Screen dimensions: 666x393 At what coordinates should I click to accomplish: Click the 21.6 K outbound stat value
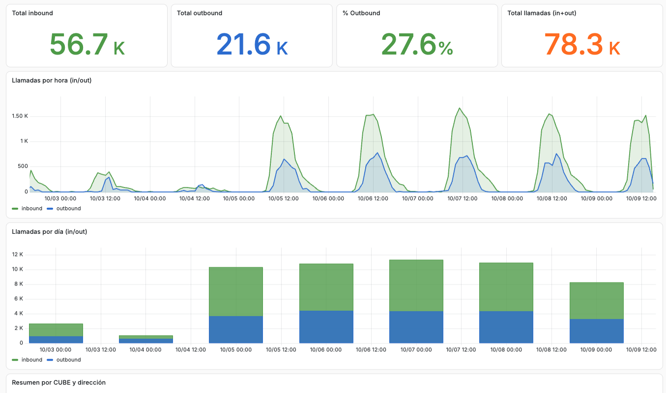[252, 44]
